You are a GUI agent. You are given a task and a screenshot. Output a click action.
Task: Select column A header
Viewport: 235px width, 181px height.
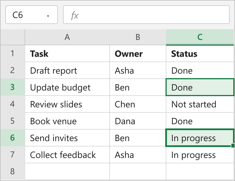(x=67, y=37)
